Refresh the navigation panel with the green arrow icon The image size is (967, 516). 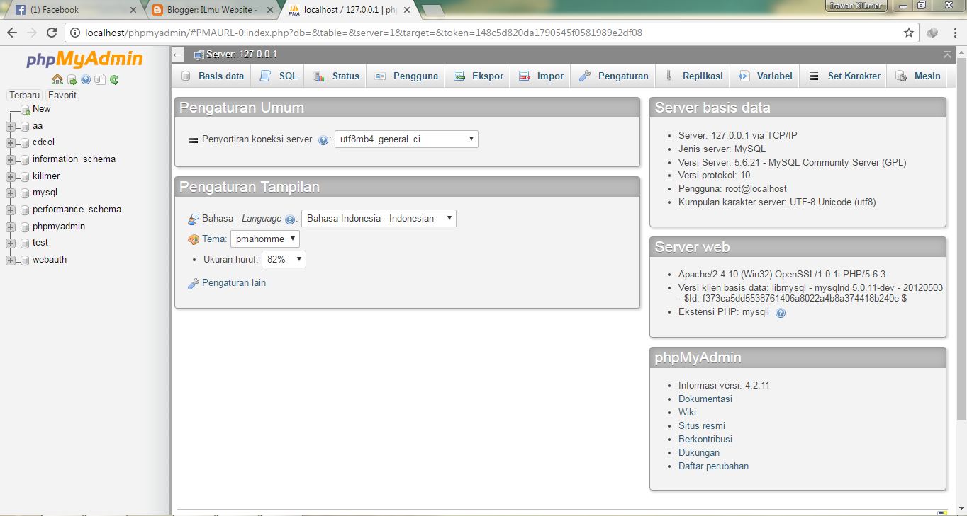coord(113,79)
